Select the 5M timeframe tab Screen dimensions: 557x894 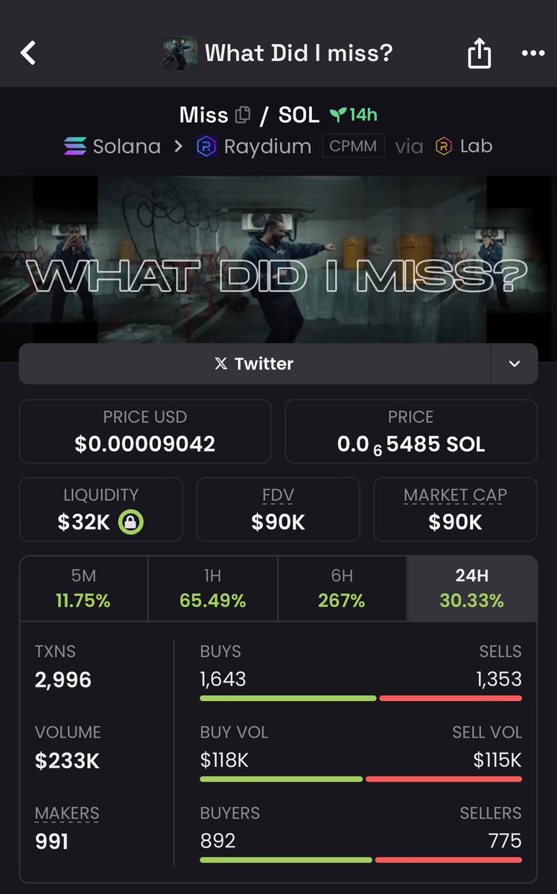pyautogui.click(x=84, y=589)
